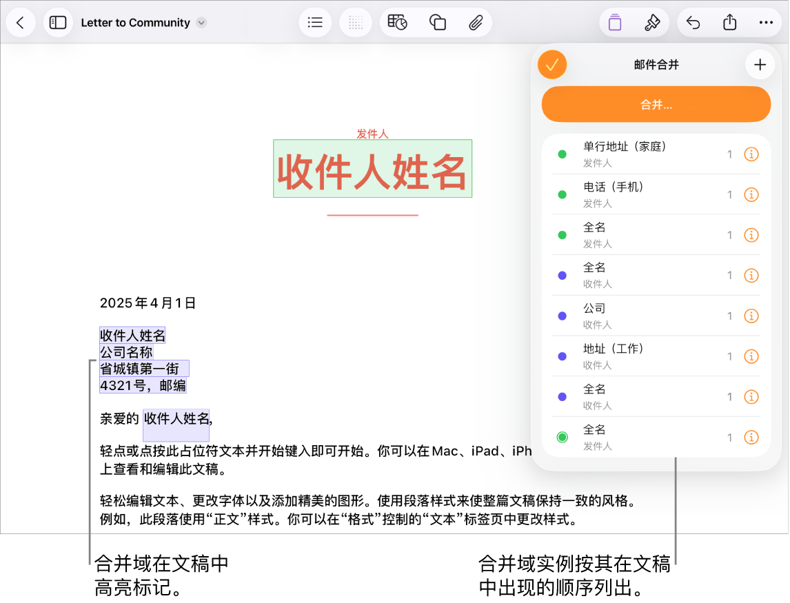Open the Shapes insertion icon
The height and width of the screenshot is (603, 790).
(437, 22)
